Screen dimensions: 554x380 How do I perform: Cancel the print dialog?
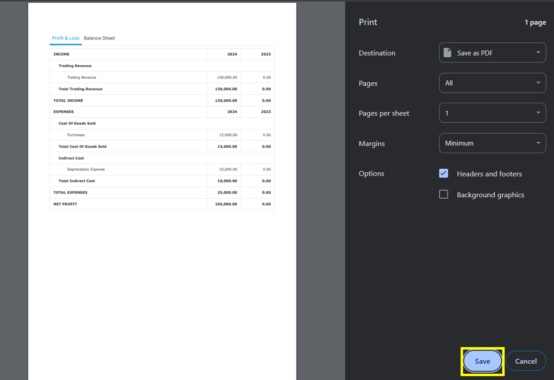tap(526, 361)
